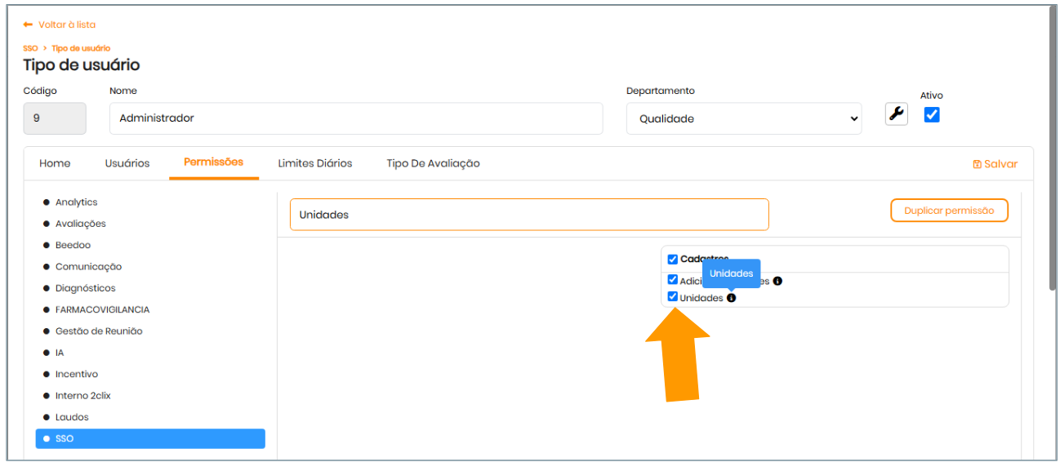The height and width of the screenshot is (471, 1060).
Task: Choose FARMACOVIGILANCIA from the sidebar list
Action: (x=102, y=310)
